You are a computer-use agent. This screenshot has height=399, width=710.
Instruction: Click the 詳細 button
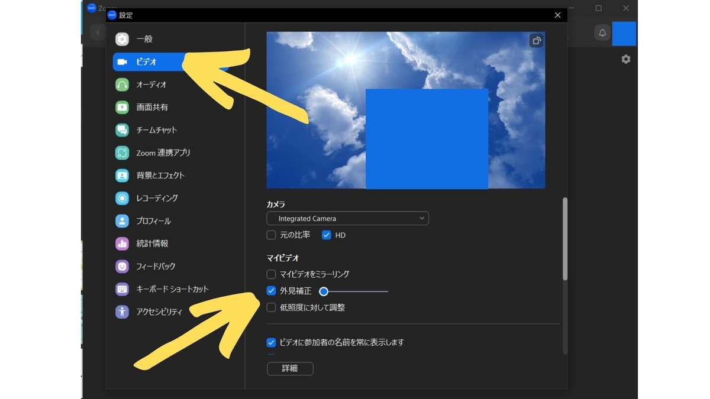point(290,368)
